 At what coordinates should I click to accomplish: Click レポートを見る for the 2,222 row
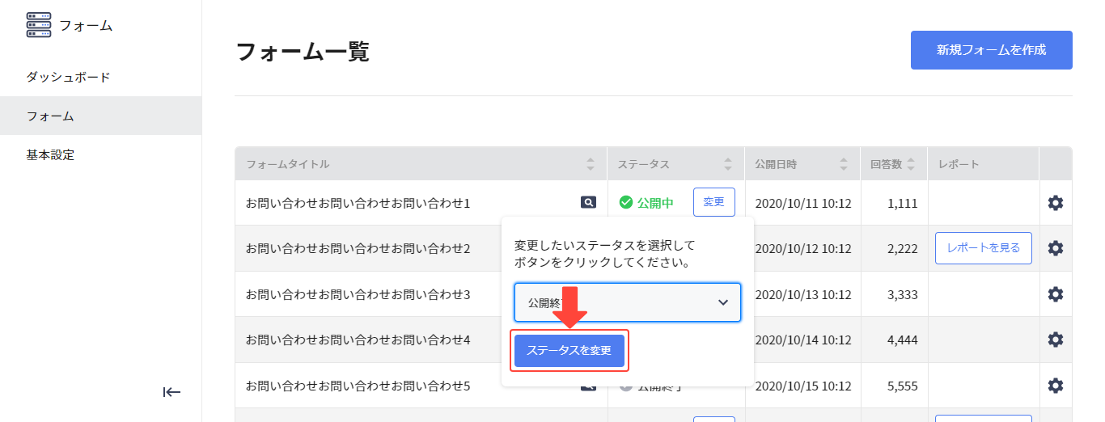click(984, 248)
